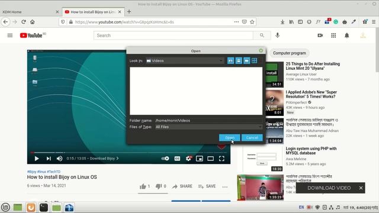Image resolution: width=379 pixels, height=213 pixels.
Task: Open video player settings gear
Action: tap(188, 159)
